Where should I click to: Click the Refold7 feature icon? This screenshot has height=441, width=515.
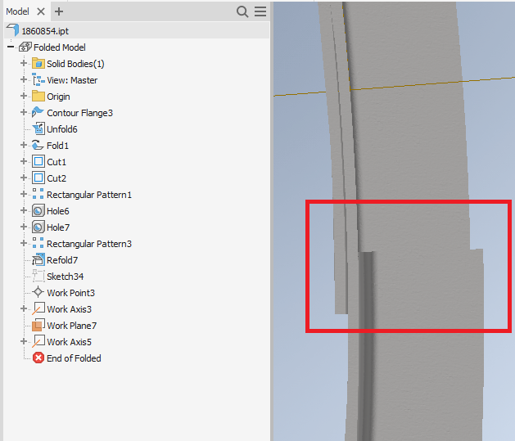point(38,259)
